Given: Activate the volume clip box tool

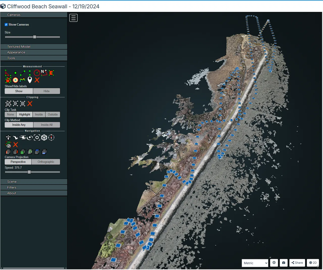Looking at the screenshot, I should [8, 104].
